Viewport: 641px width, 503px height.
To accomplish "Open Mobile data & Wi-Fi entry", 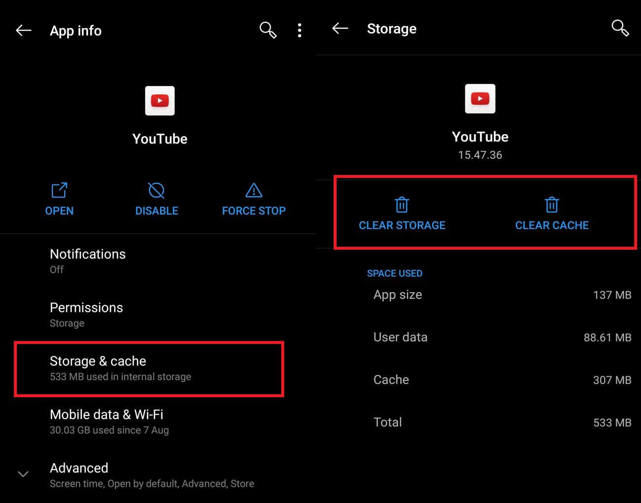I will 158,422.
